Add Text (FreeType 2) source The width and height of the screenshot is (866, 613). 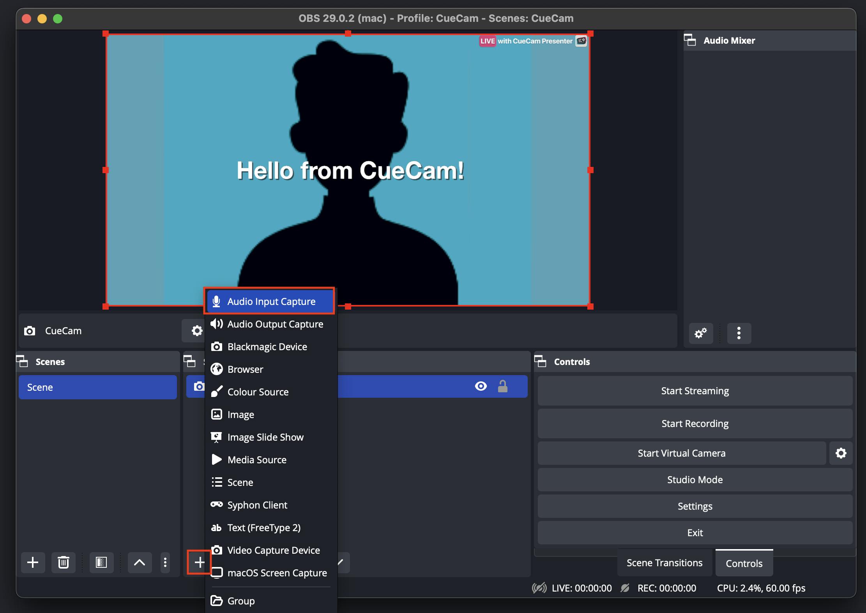pyautogui.click(x=271, y=528)
